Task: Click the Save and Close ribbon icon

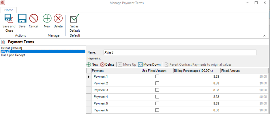Action: [x=9, y=18]
